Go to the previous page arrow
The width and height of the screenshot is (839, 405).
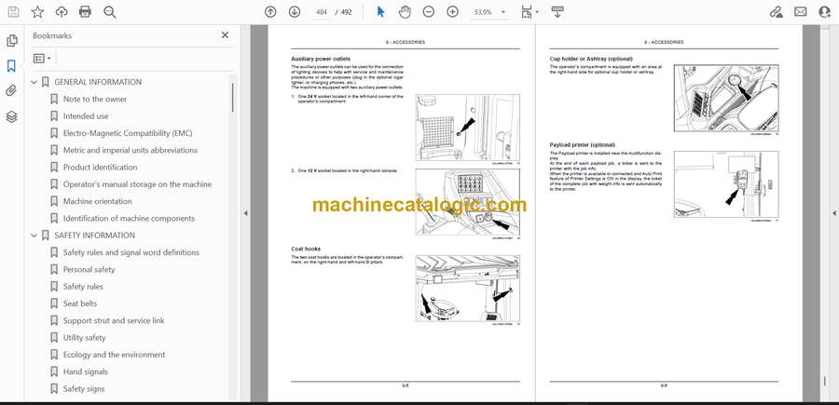click(x=270, y=12)
